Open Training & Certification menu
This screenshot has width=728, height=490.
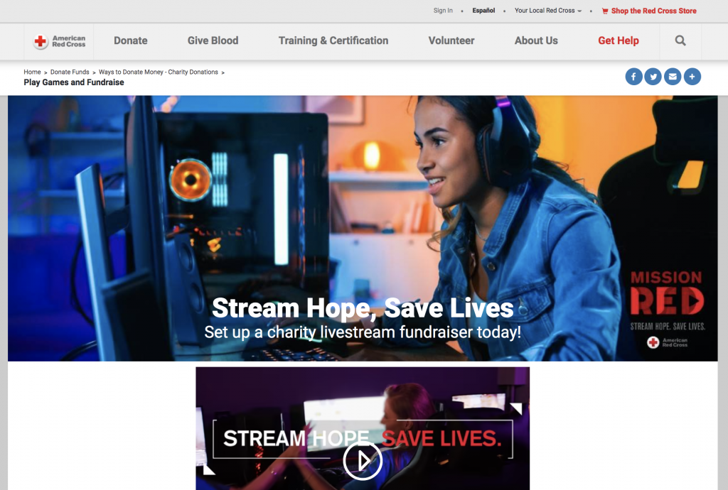333,40
